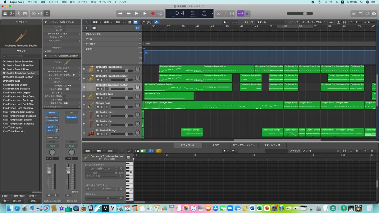Screen dimensions: 379x213
Task: Open the Note Pad icon
Action: coord(361,13)
